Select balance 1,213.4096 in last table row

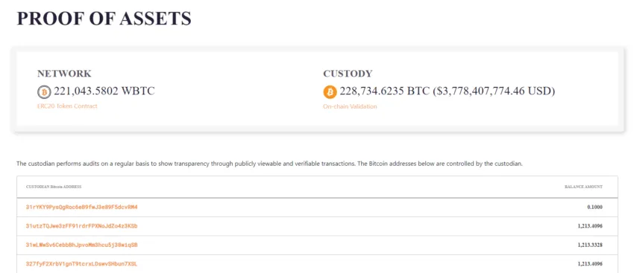[590, 264]
